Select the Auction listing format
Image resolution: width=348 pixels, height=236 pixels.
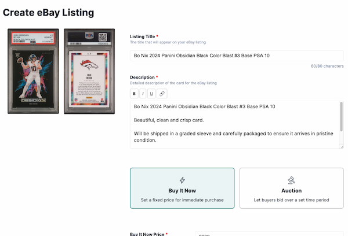coord(292,188)
